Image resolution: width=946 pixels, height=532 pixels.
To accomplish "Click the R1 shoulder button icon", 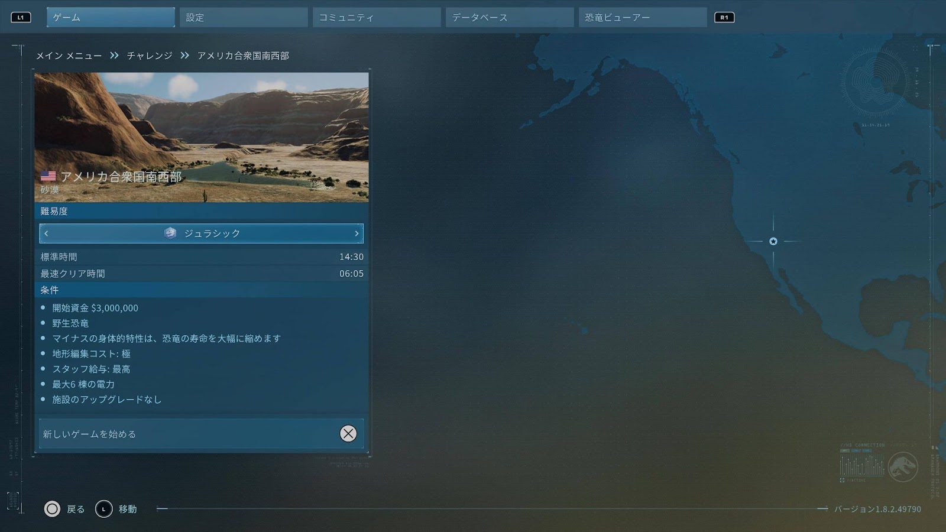I will click(724, 18).
